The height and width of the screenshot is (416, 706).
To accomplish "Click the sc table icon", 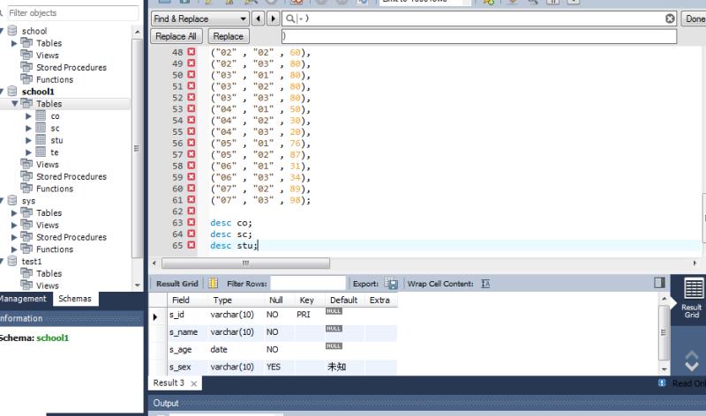I will point(41,128).
